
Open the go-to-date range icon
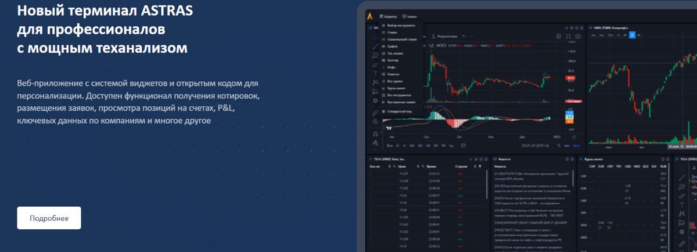464,145
